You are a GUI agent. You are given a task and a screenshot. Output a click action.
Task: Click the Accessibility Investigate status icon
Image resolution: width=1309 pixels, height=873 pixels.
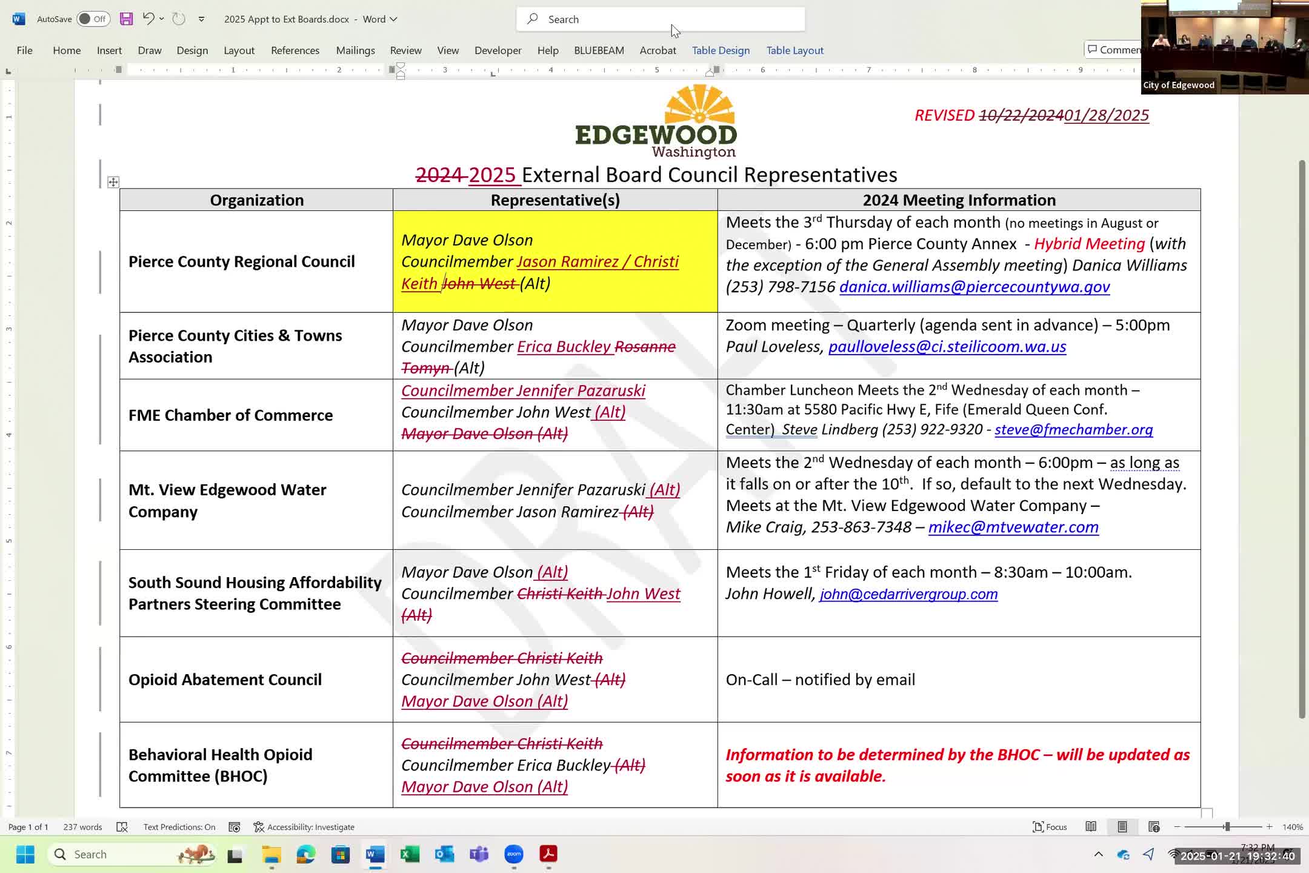coord(304,827)
